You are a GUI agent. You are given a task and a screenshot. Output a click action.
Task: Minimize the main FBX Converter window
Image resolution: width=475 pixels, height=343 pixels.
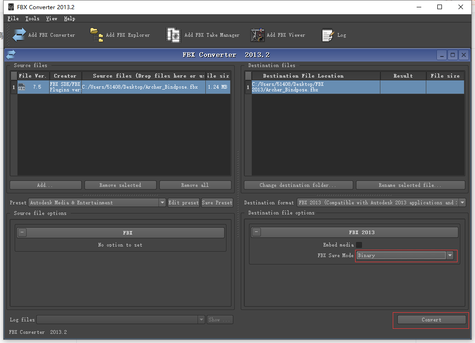tap(419, 7)
